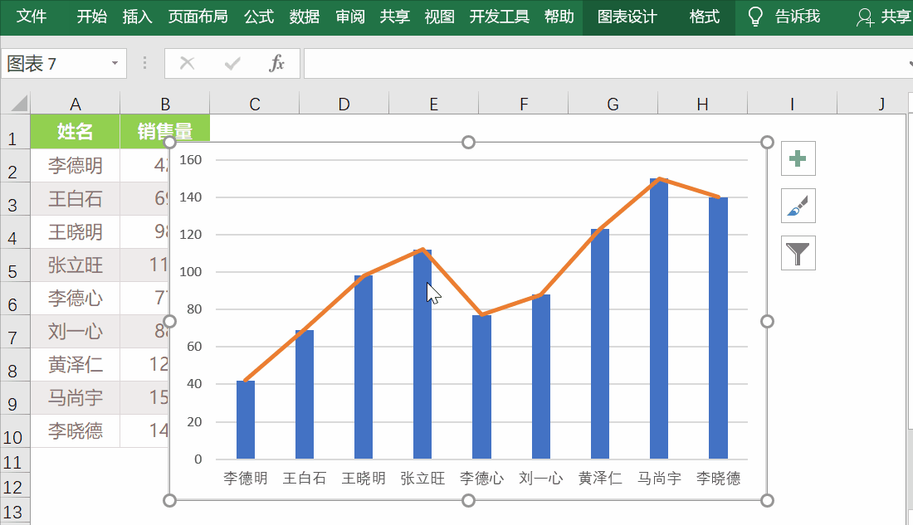Expand the formula bar with its chevron
This screenshot has width=913, height=525.
(908, 63)
